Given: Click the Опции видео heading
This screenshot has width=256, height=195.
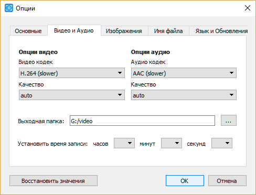Looking at the screenshot, I should (x=38, y=52).
